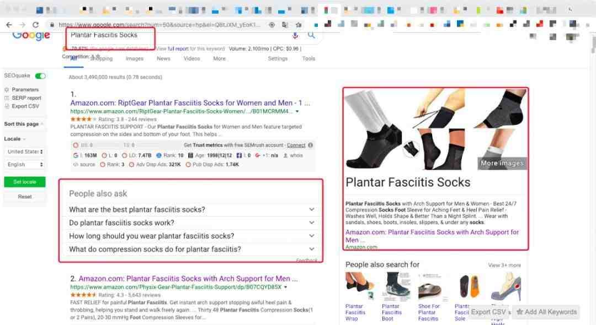Click the browser back arrow
Screen dimensions: 596x325
tap(9, 25)
